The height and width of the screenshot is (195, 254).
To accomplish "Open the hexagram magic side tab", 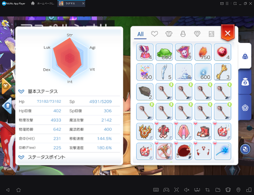I will pos(245,108).
